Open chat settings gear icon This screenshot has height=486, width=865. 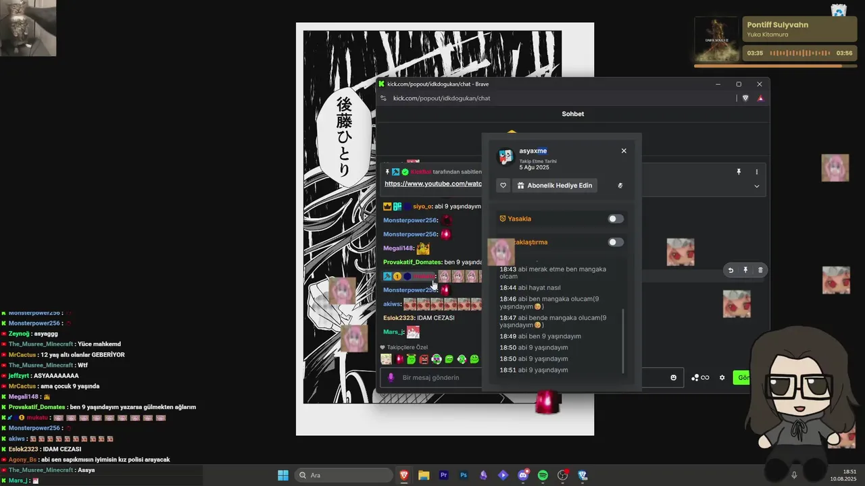(722, 377)
